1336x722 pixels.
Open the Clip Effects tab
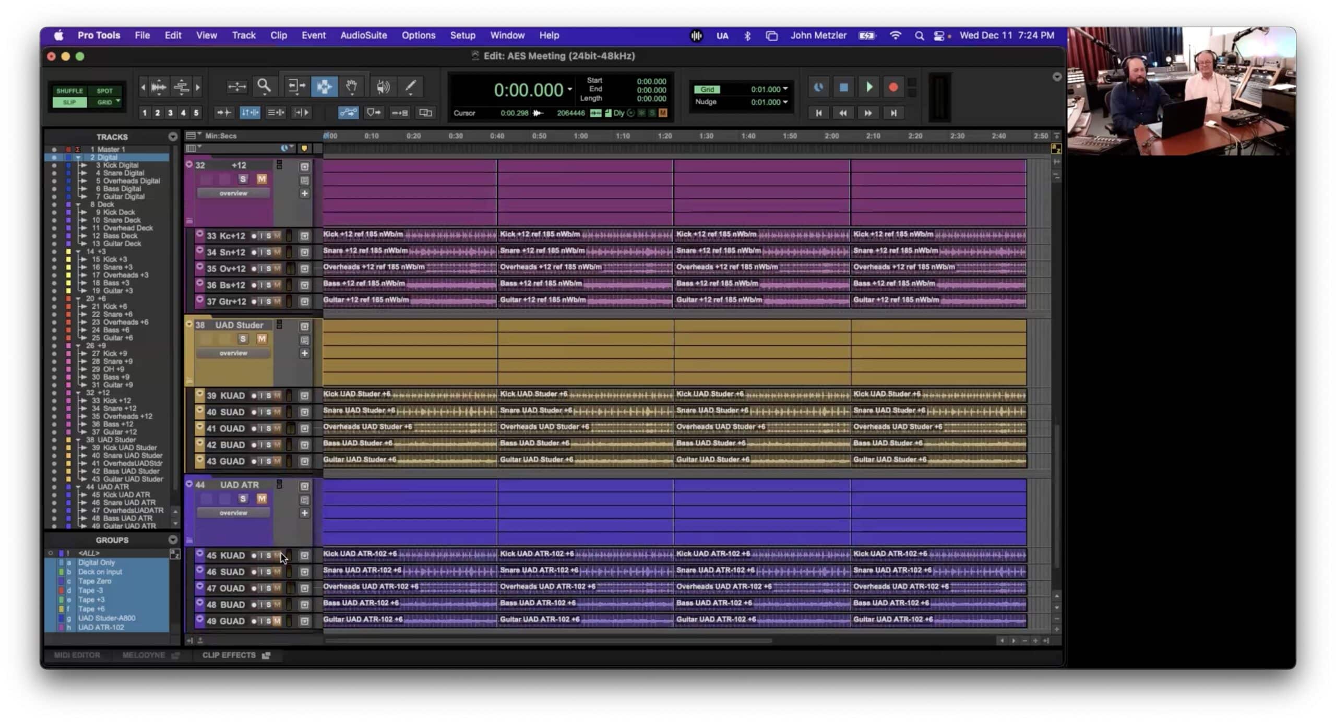click(x=236, y=655)
